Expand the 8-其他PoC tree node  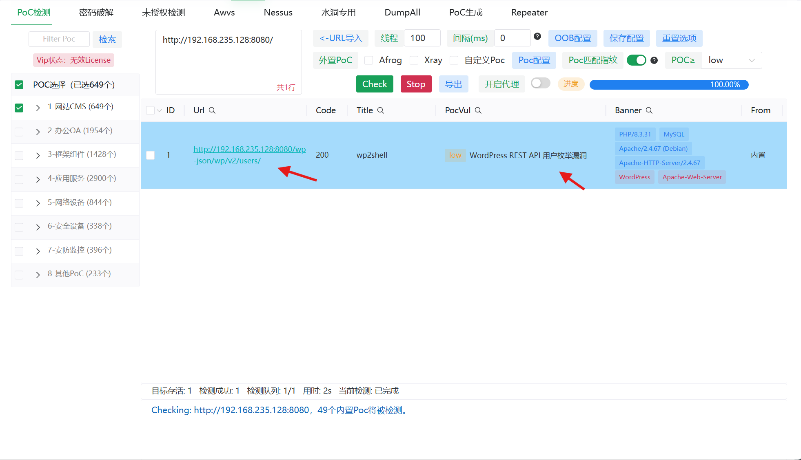pos(38,275)
